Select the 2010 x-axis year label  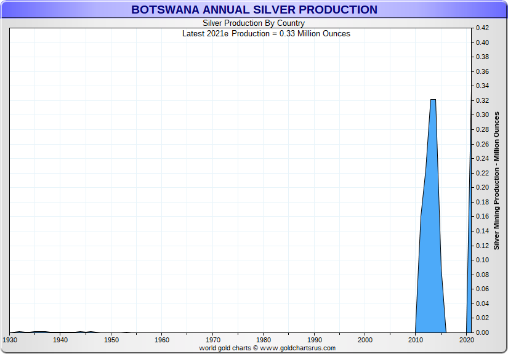pyautogui.click(x=416, y=340)
